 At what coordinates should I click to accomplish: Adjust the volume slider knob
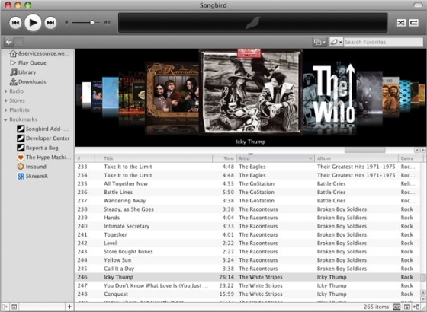click(x=92, y=23)
